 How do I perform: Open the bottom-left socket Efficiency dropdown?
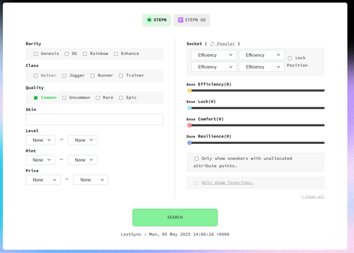coord(214,67)
